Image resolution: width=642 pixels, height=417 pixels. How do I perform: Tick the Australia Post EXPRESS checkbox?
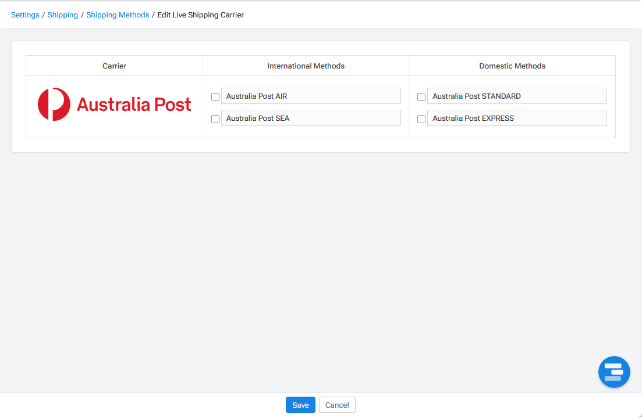point(421,119)
